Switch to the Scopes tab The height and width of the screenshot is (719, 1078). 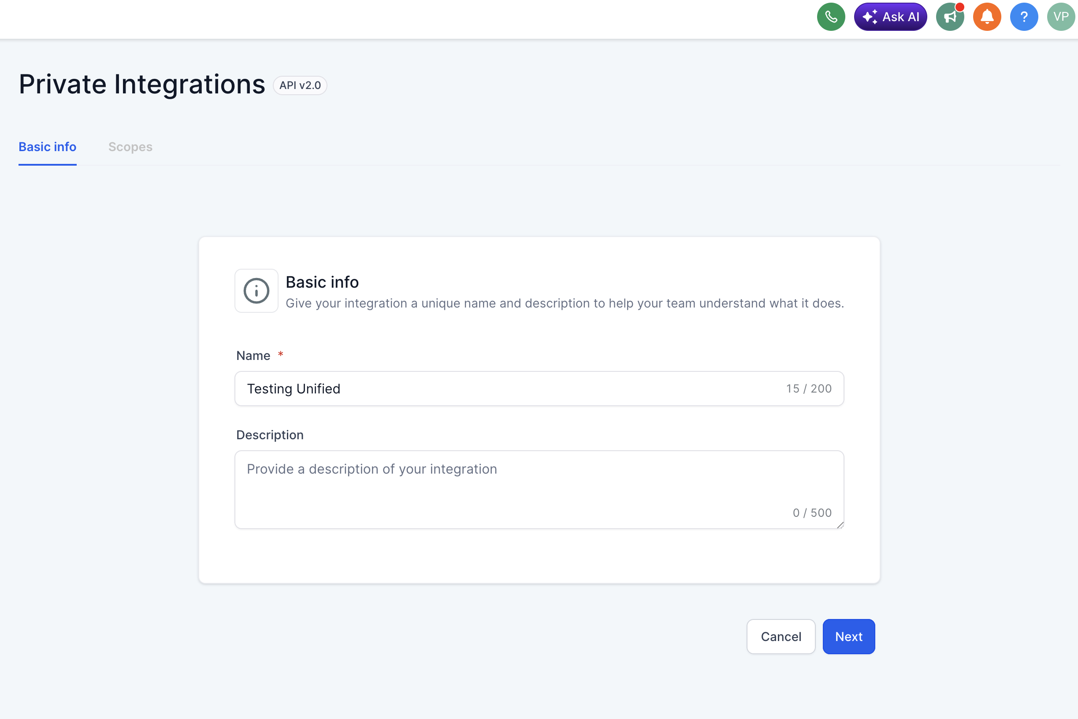point(130,147)
